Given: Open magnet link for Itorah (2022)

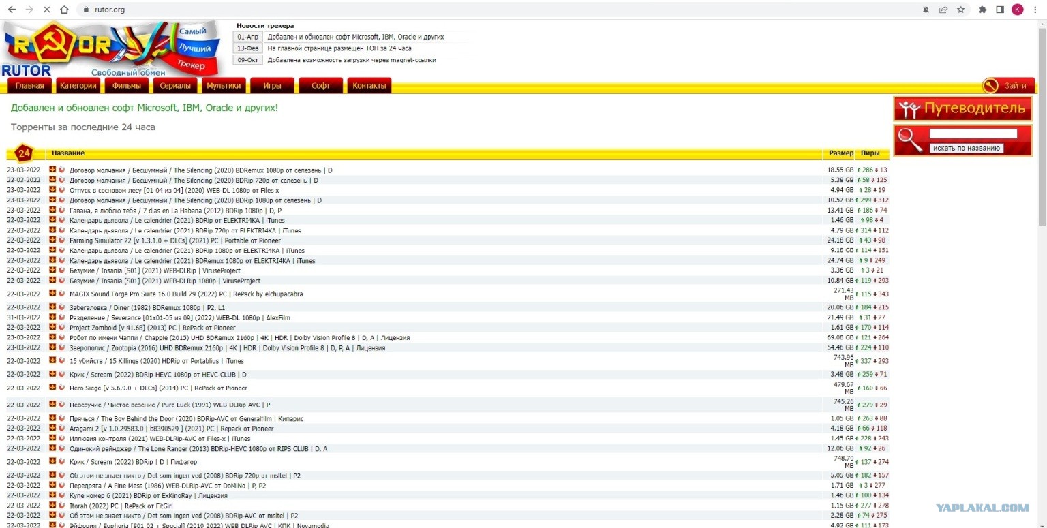Looking at the screenshot, I should point(61,506).
